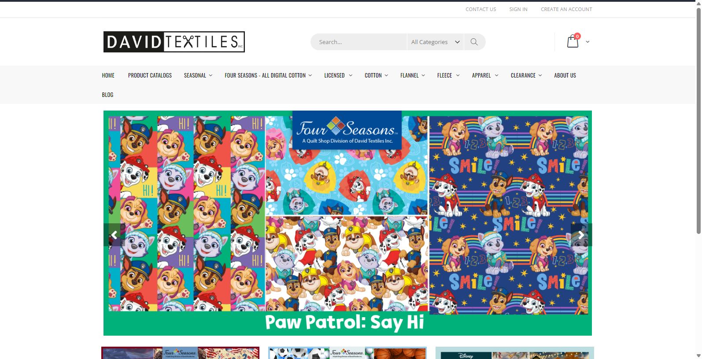Focus the Search input field
The width and height of the screenshot is (702, 359).
(359, 42)
